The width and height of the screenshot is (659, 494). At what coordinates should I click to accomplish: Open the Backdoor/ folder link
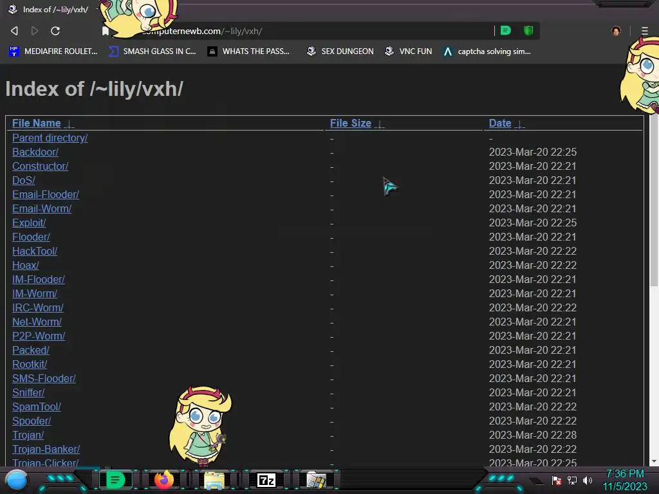(35, 152)
